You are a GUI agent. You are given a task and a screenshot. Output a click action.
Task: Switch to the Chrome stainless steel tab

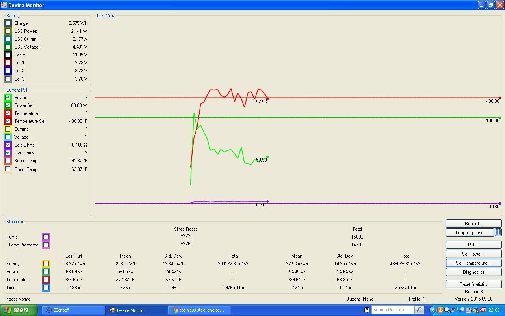coord(199,310)
